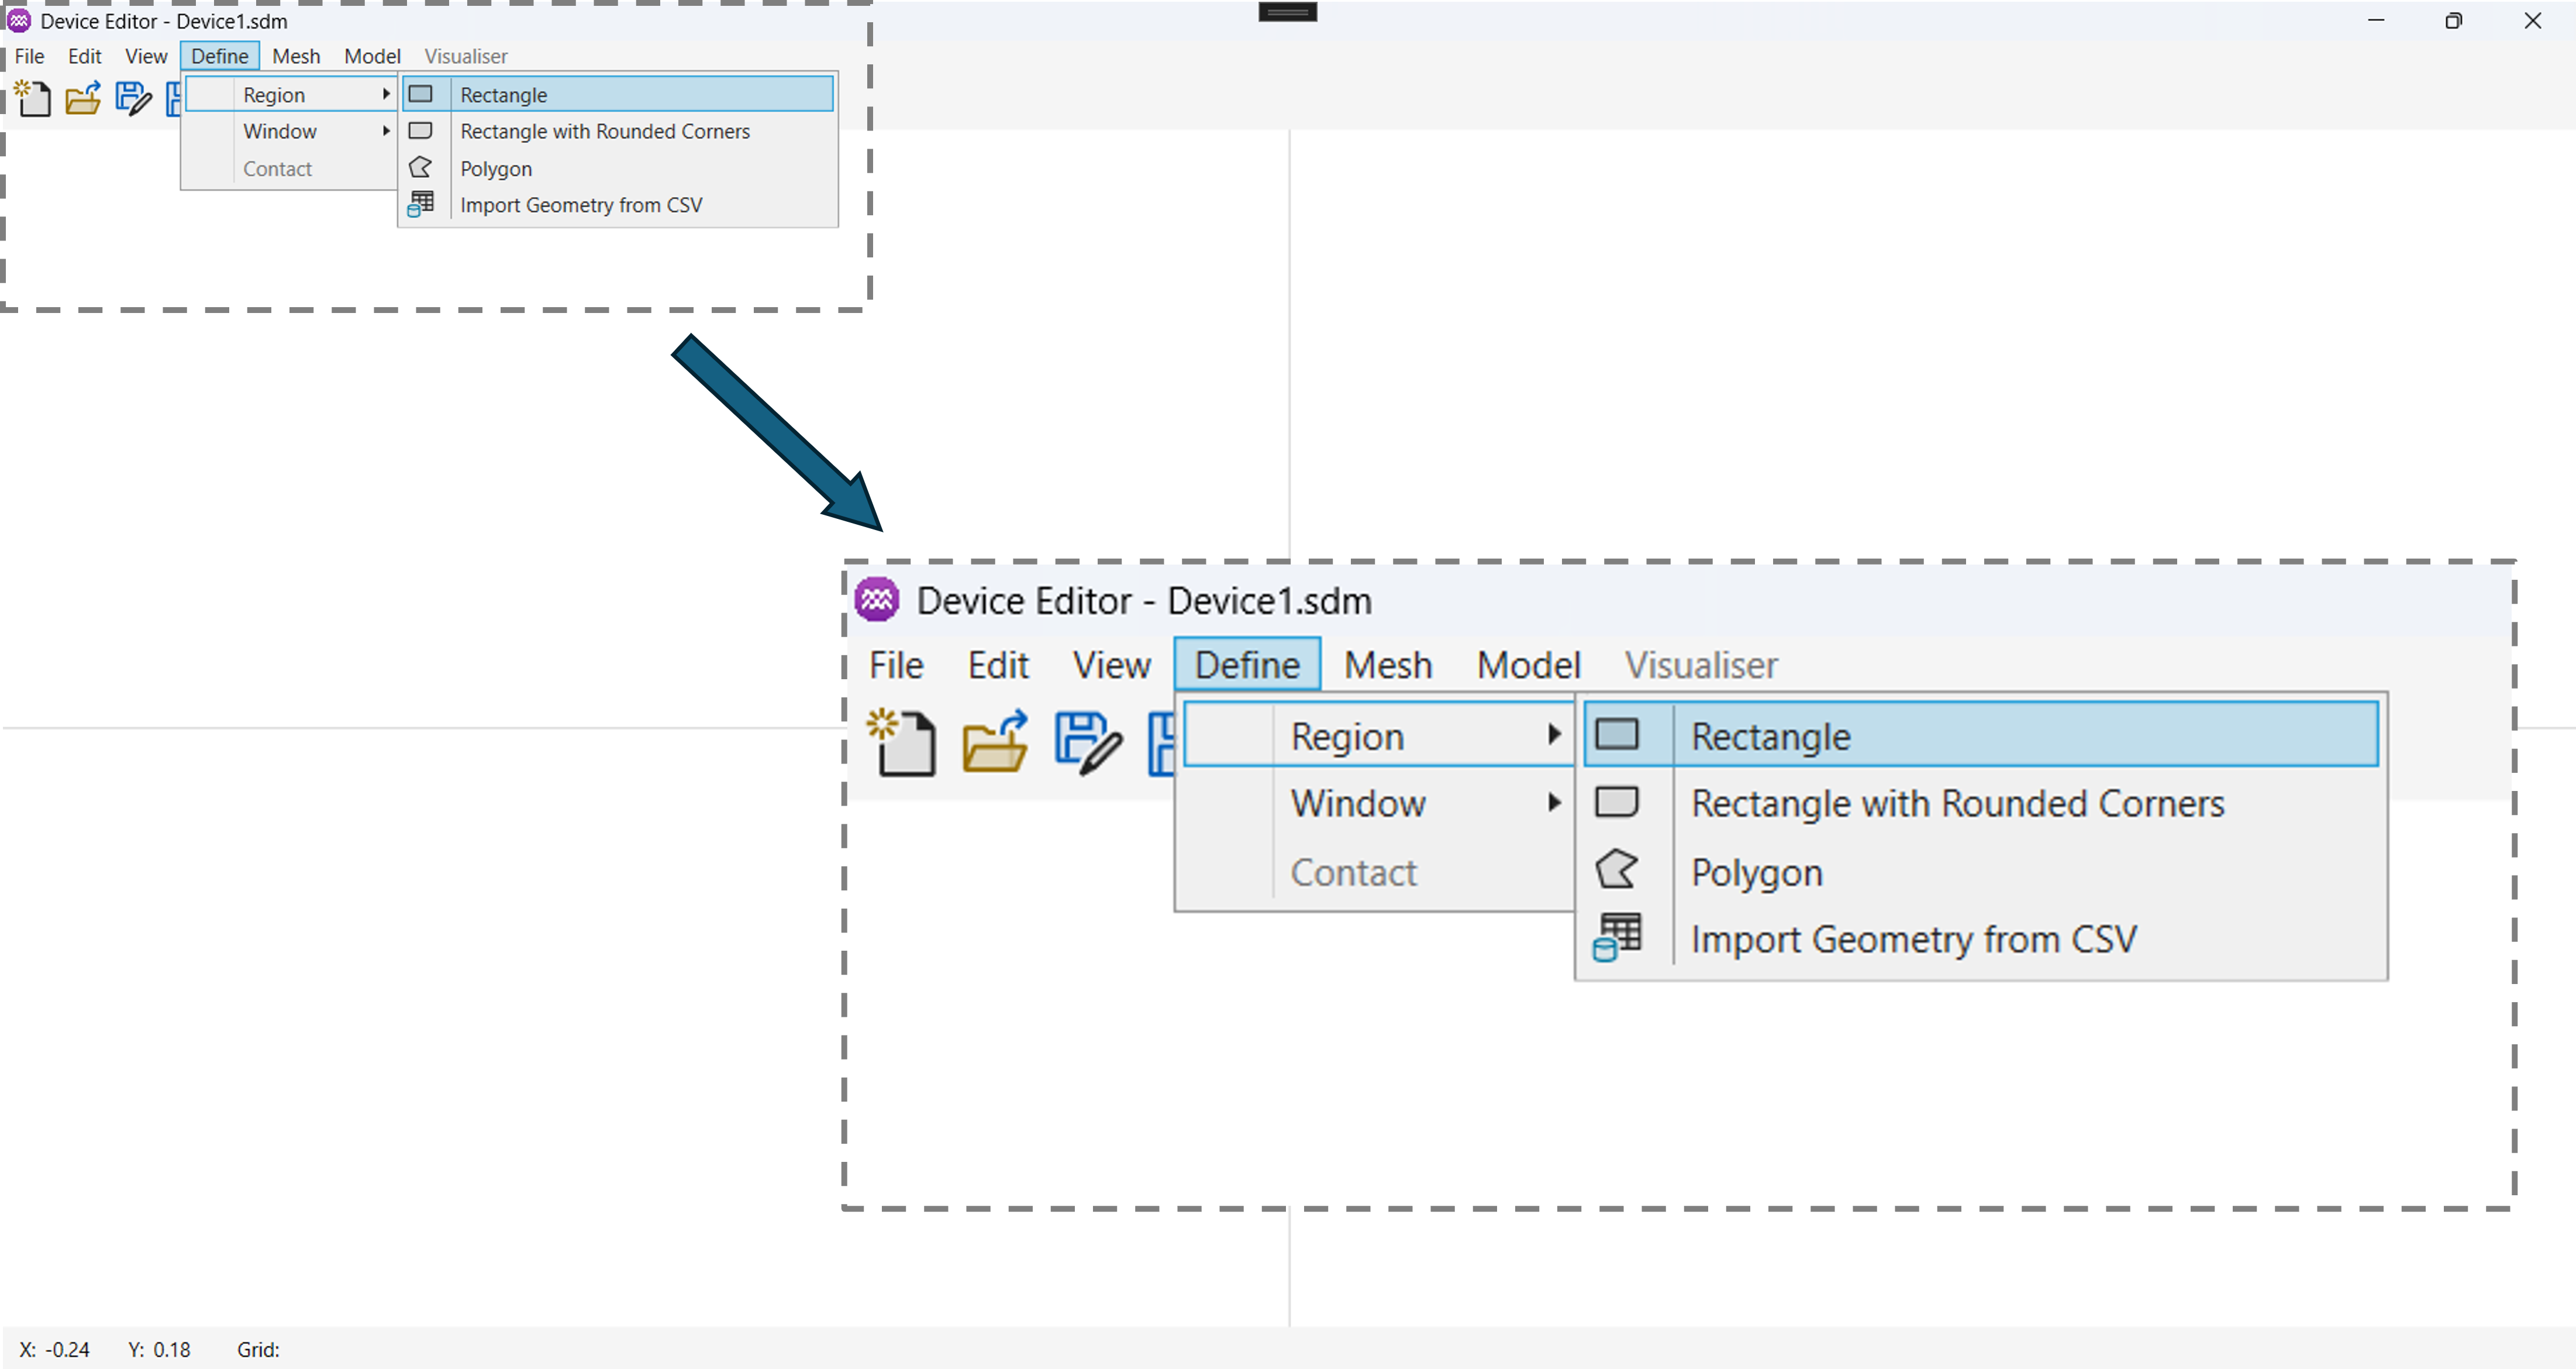Choose Polygon in the unmagnified Region submenu
The image size is (2576, 1369).
[618, 168]
